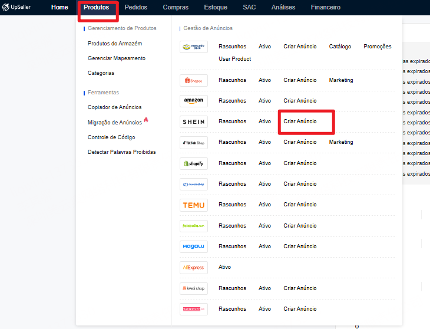Open the Pedidos menu tab
430x329 pixels.
(x=136, y=8)
